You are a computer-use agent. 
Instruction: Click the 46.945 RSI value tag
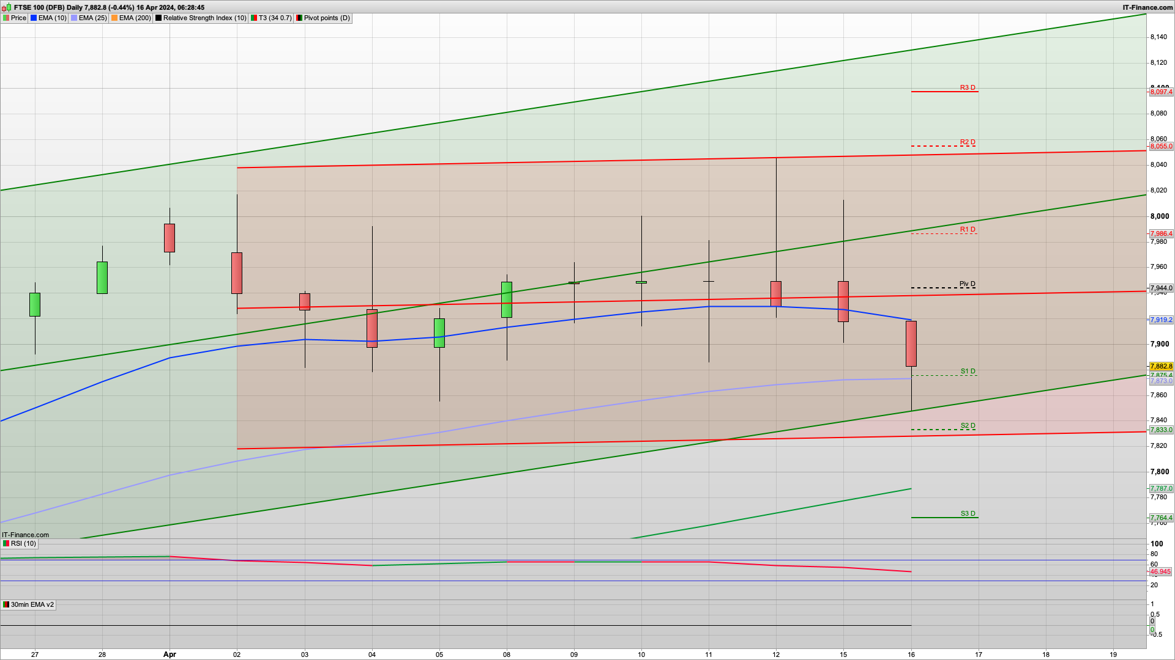click(1160, 572)
